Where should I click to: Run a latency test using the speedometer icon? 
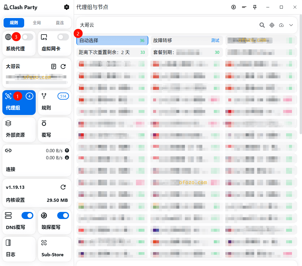(x=281, y=25)
